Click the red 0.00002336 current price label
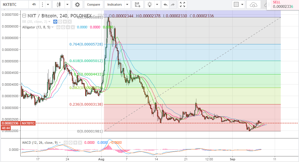The width and height of the screenshot is (299, 162). (10, 123)
